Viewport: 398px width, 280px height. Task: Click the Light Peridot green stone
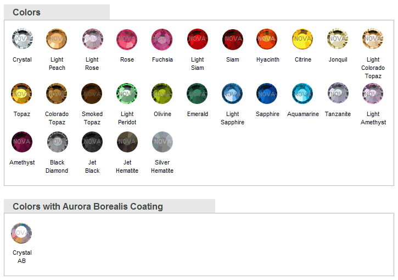tap(127, 94)
